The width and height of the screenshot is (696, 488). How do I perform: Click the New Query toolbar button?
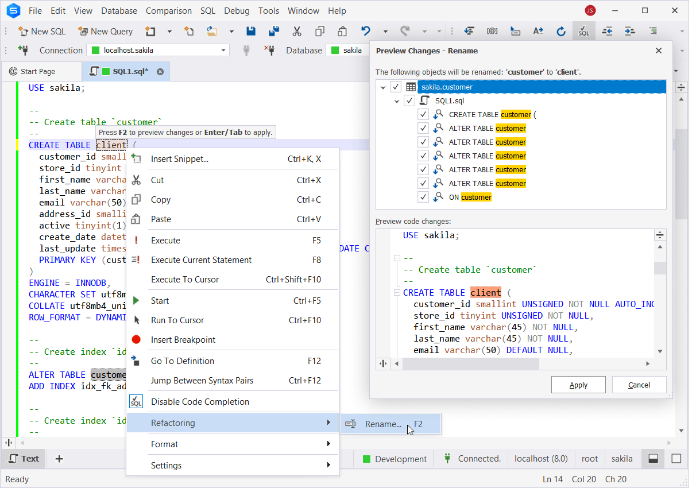click(105, 31)
